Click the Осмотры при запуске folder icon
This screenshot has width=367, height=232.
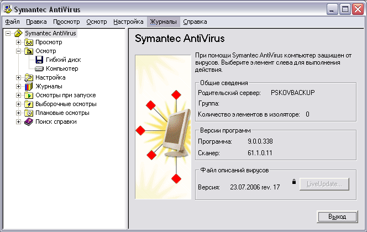point(29,95)
